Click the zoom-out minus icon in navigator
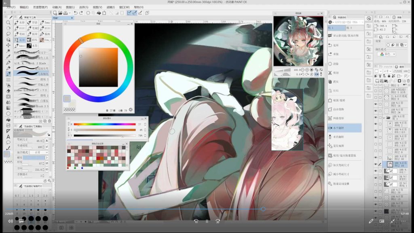Viewport: 414px width, 233px height. click(302, 70)
